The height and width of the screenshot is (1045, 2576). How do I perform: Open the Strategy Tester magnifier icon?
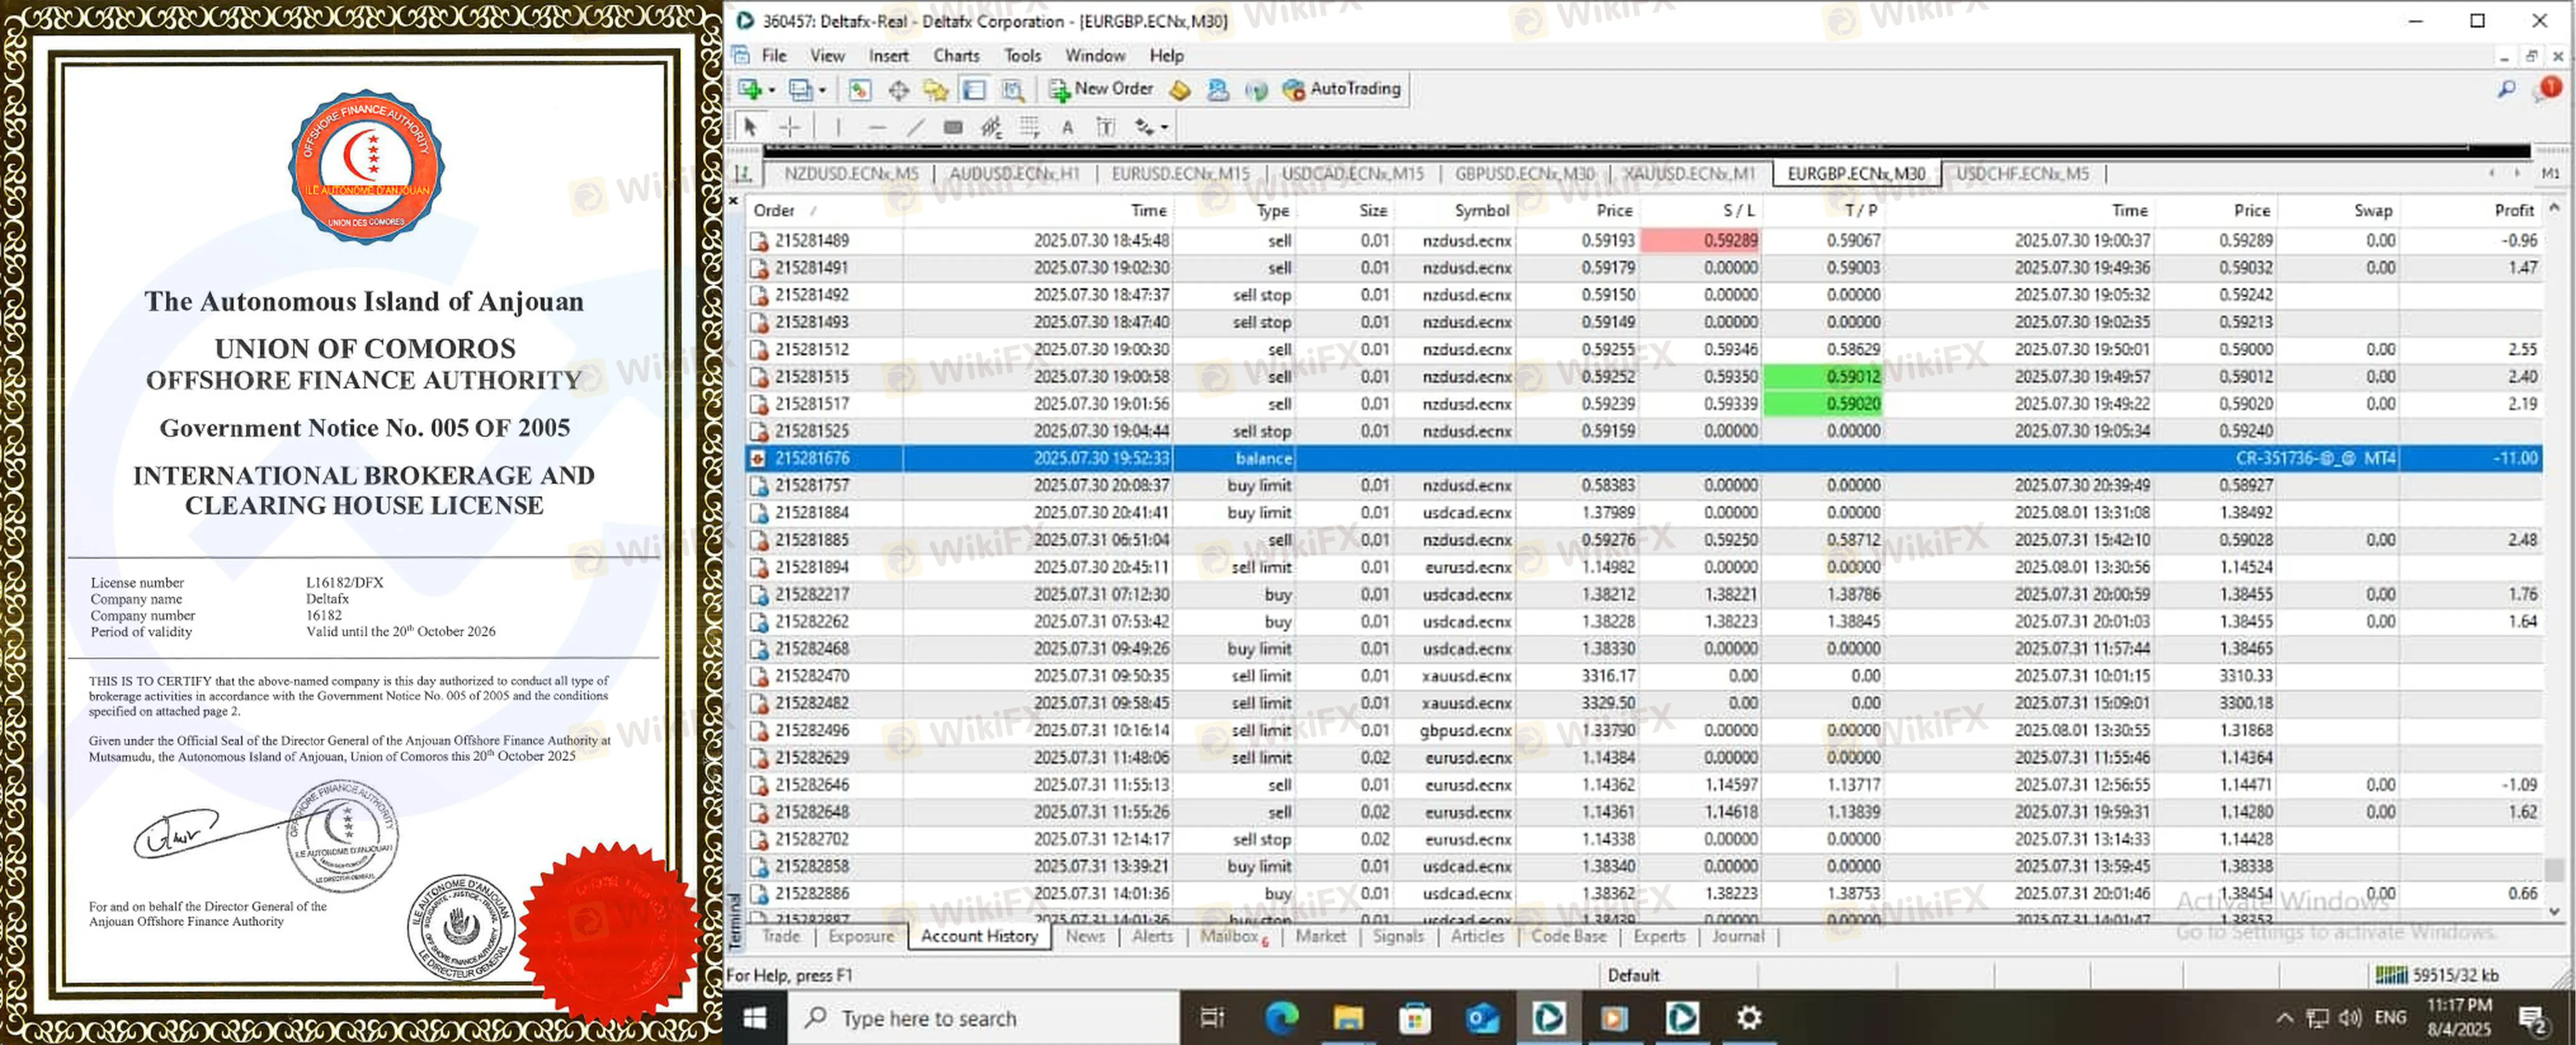pos(1013,90)
